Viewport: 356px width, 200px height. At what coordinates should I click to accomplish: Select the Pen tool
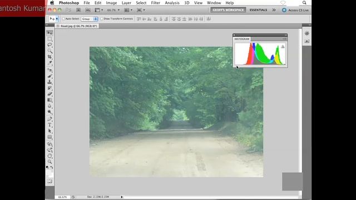pos(50,119)
